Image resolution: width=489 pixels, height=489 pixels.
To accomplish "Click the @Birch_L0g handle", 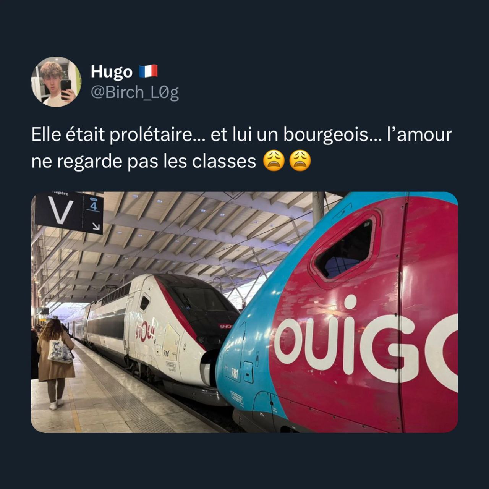I will click(135, 92).
